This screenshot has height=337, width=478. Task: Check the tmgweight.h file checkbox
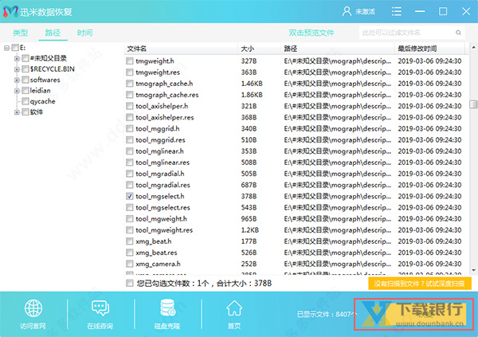130,61
